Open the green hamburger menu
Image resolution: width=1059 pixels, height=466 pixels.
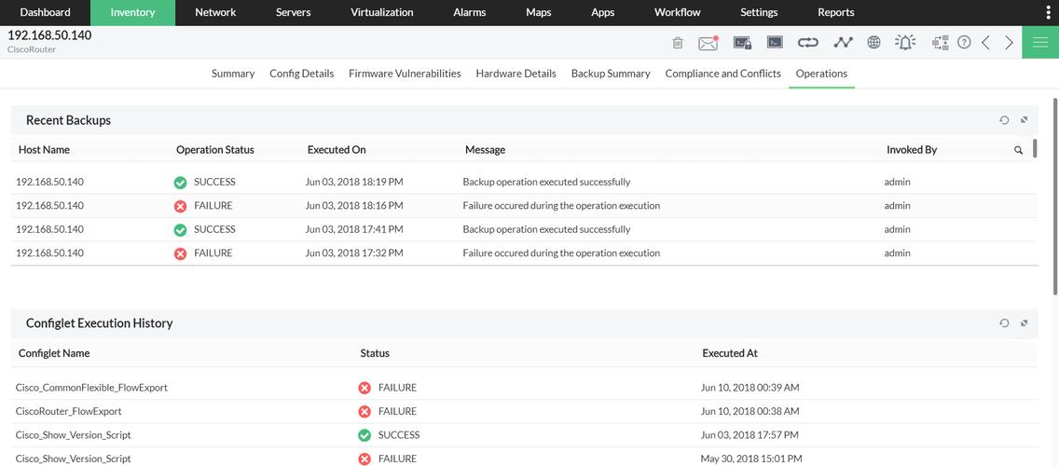[1040, 43]
